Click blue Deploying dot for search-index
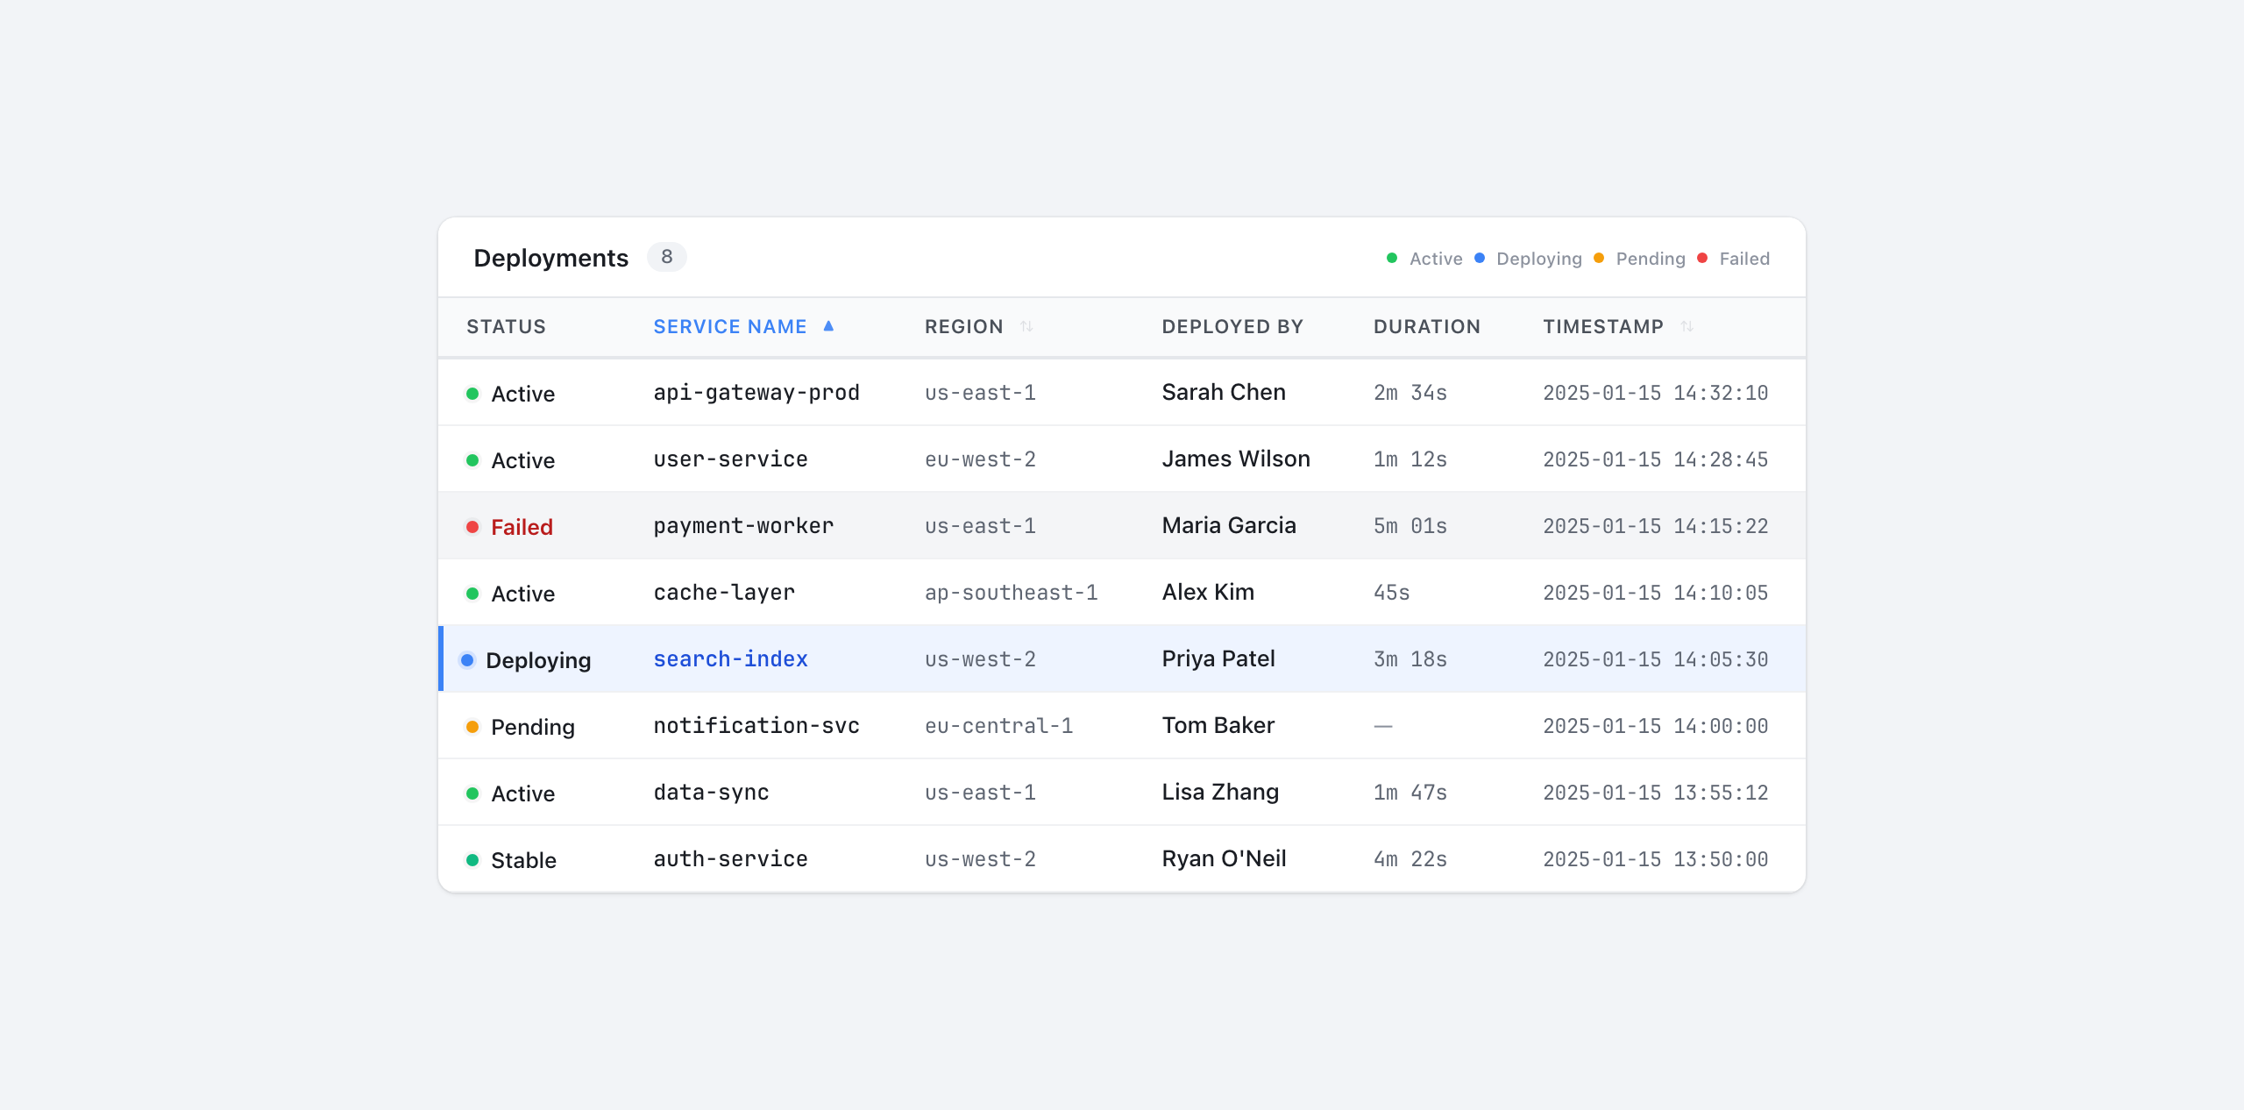Screen dimensions: 2244x1110 tap(467, 660)
